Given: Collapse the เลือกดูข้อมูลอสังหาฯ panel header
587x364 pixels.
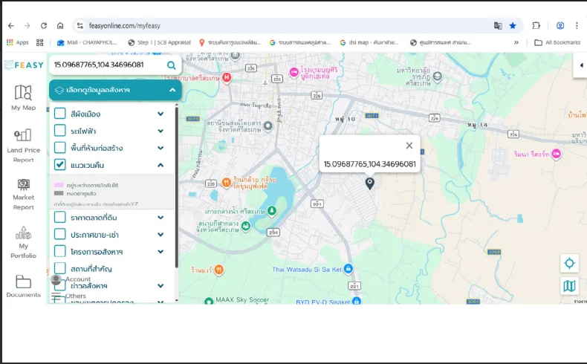Looking at the screenshot, I should [115, 90].
